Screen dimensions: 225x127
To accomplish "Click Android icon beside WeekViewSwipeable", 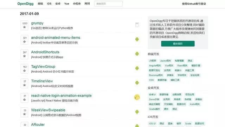I will tap(137, 112).
